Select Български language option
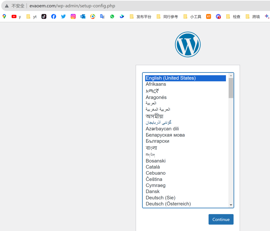The image size is (270, 231). pyautogui.click(x=185, y=141)
